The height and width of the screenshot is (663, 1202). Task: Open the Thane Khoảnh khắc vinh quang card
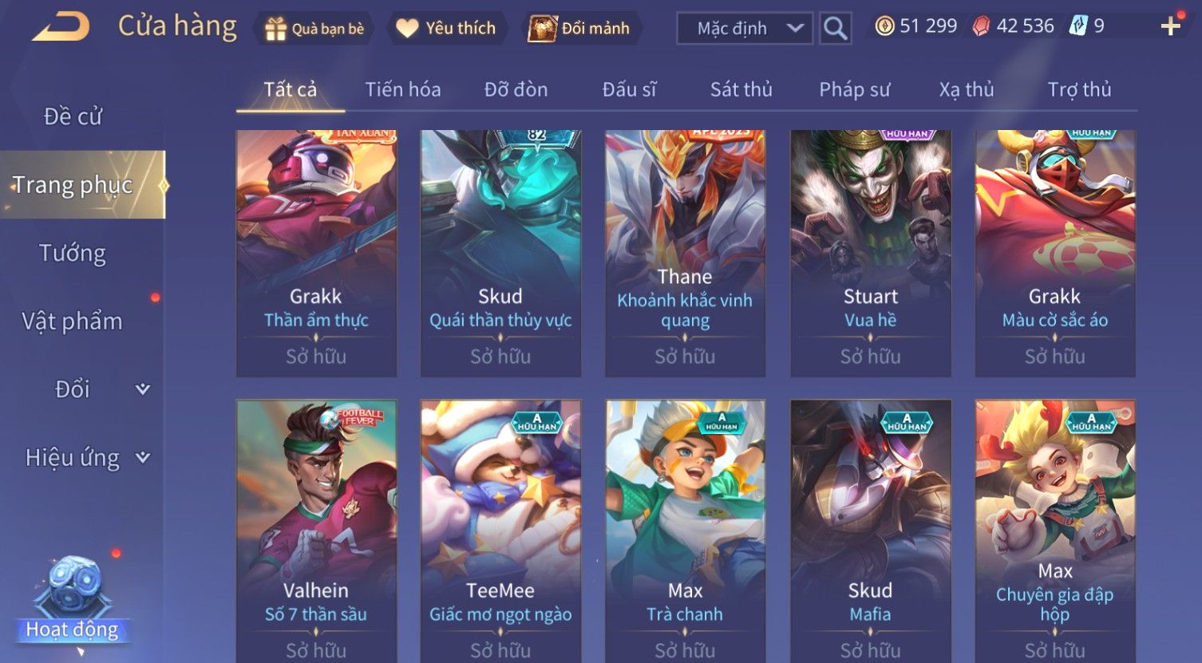pos(685,253)
